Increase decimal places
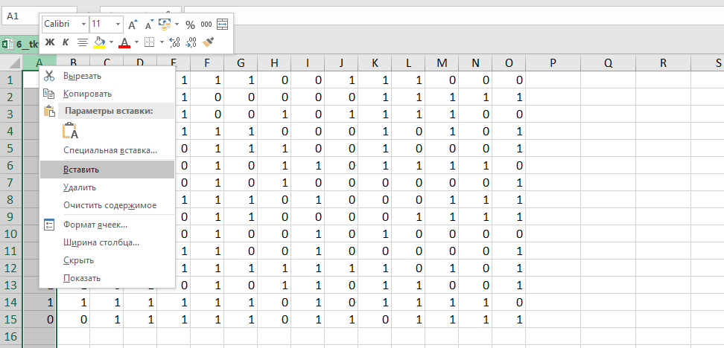This screenshot has height=348, width=724. pos(174,42)
